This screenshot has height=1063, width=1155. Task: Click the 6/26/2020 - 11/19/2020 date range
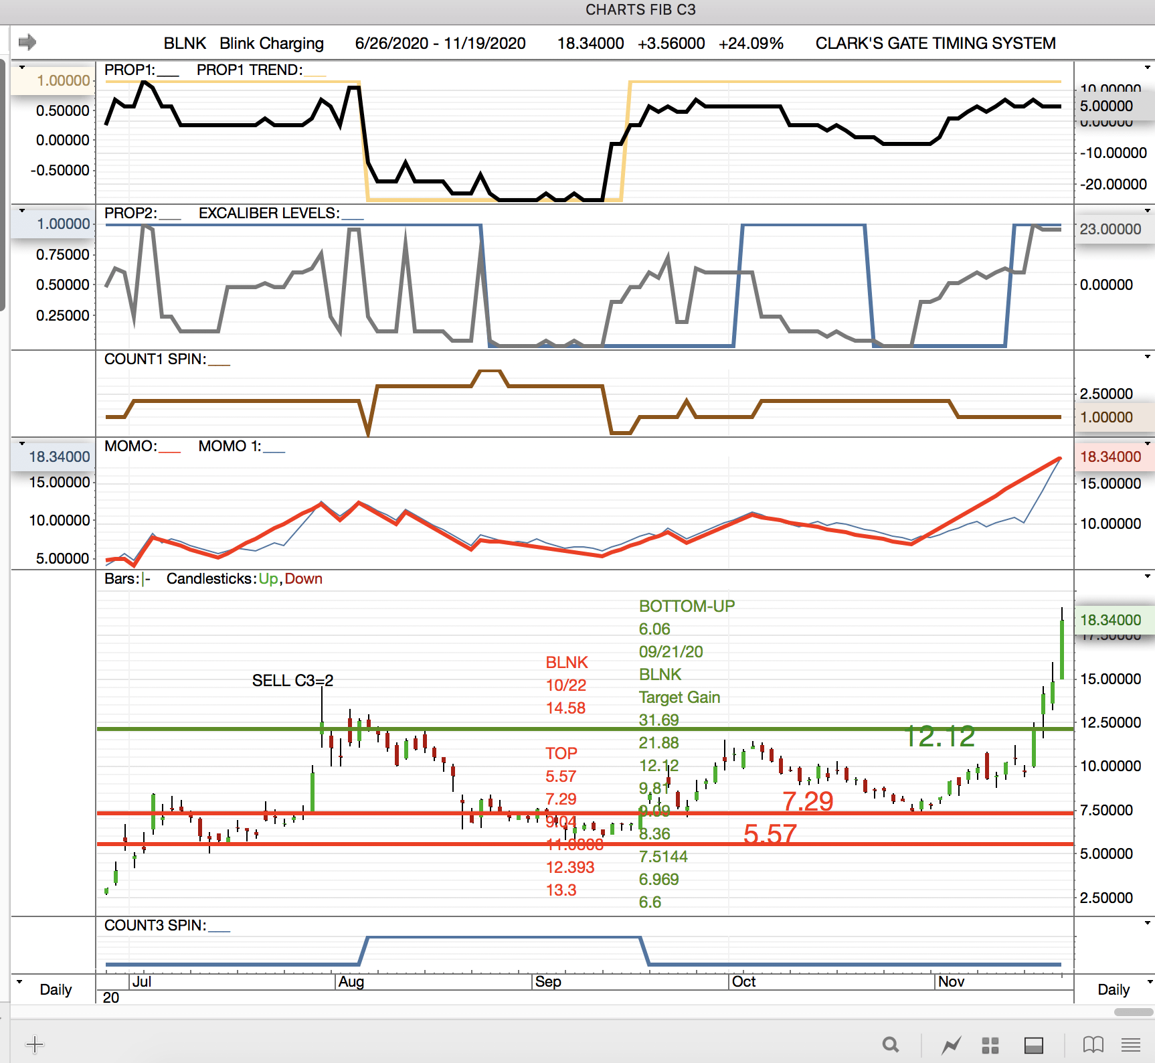440,43
